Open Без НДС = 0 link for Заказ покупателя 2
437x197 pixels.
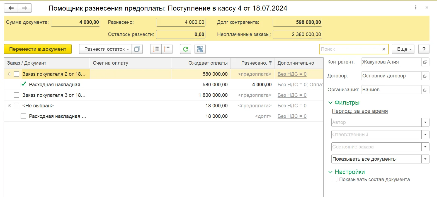(x=292, y=74)
